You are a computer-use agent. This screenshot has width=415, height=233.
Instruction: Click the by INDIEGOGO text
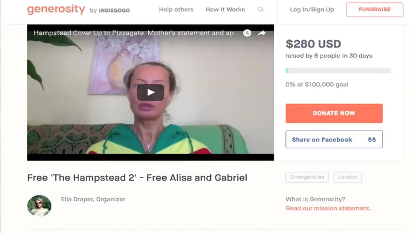coord(110,10)
